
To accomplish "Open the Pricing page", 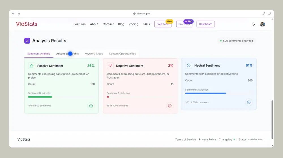I will 133,24.
